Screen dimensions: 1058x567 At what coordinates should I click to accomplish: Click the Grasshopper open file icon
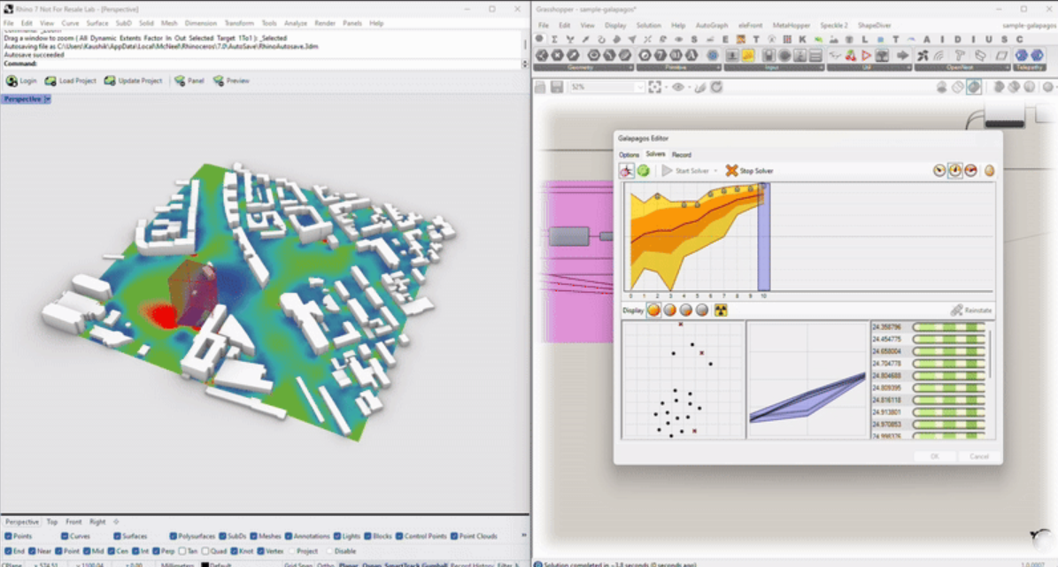[x=540, y=87]
